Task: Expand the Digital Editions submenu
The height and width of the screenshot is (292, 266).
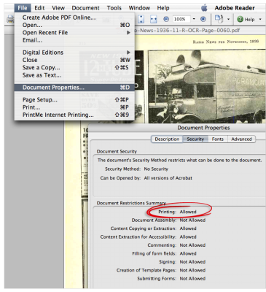Action: pyautogui.click(x=128, y=53)
